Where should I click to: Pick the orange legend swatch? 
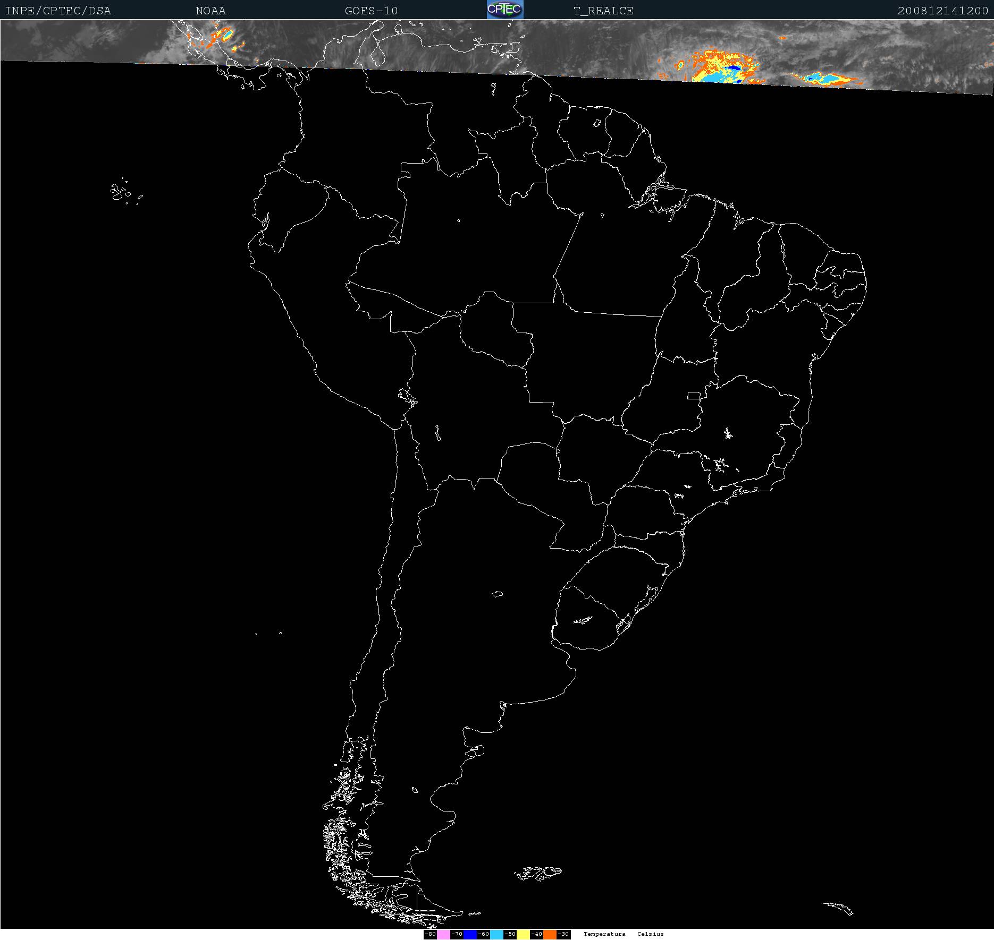(550, 934)
